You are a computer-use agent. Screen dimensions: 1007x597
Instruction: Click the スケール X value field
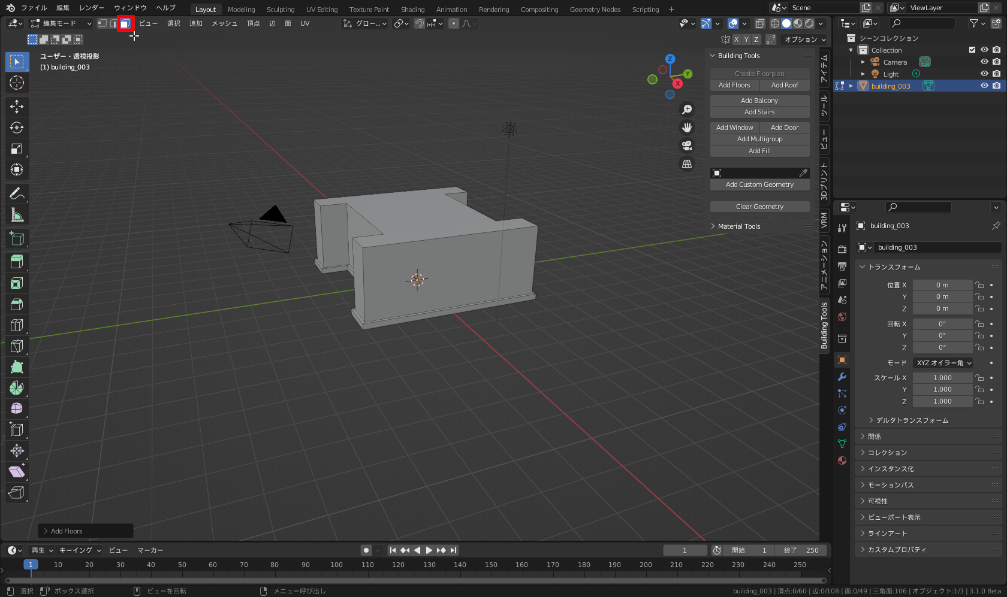(942, 377)
